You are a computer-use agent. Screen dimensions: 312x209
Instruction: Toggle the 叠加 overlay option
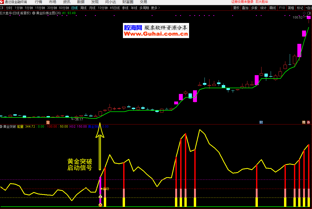click(245, 8)
